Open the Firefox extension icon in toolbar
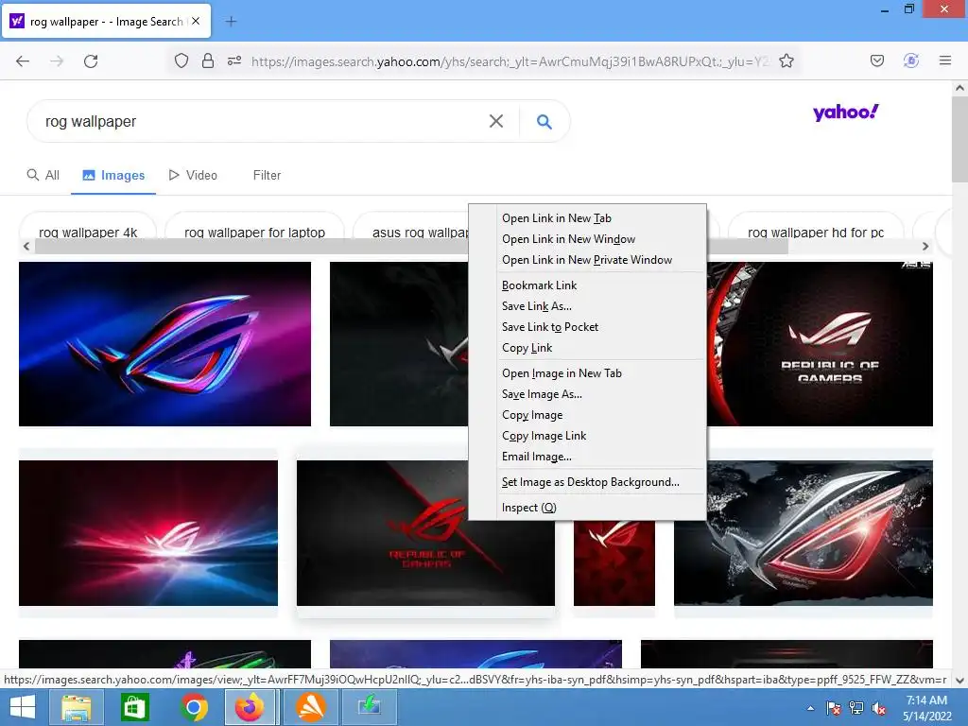The height and width of the screenshot is (726, 968). click(910, 60)
